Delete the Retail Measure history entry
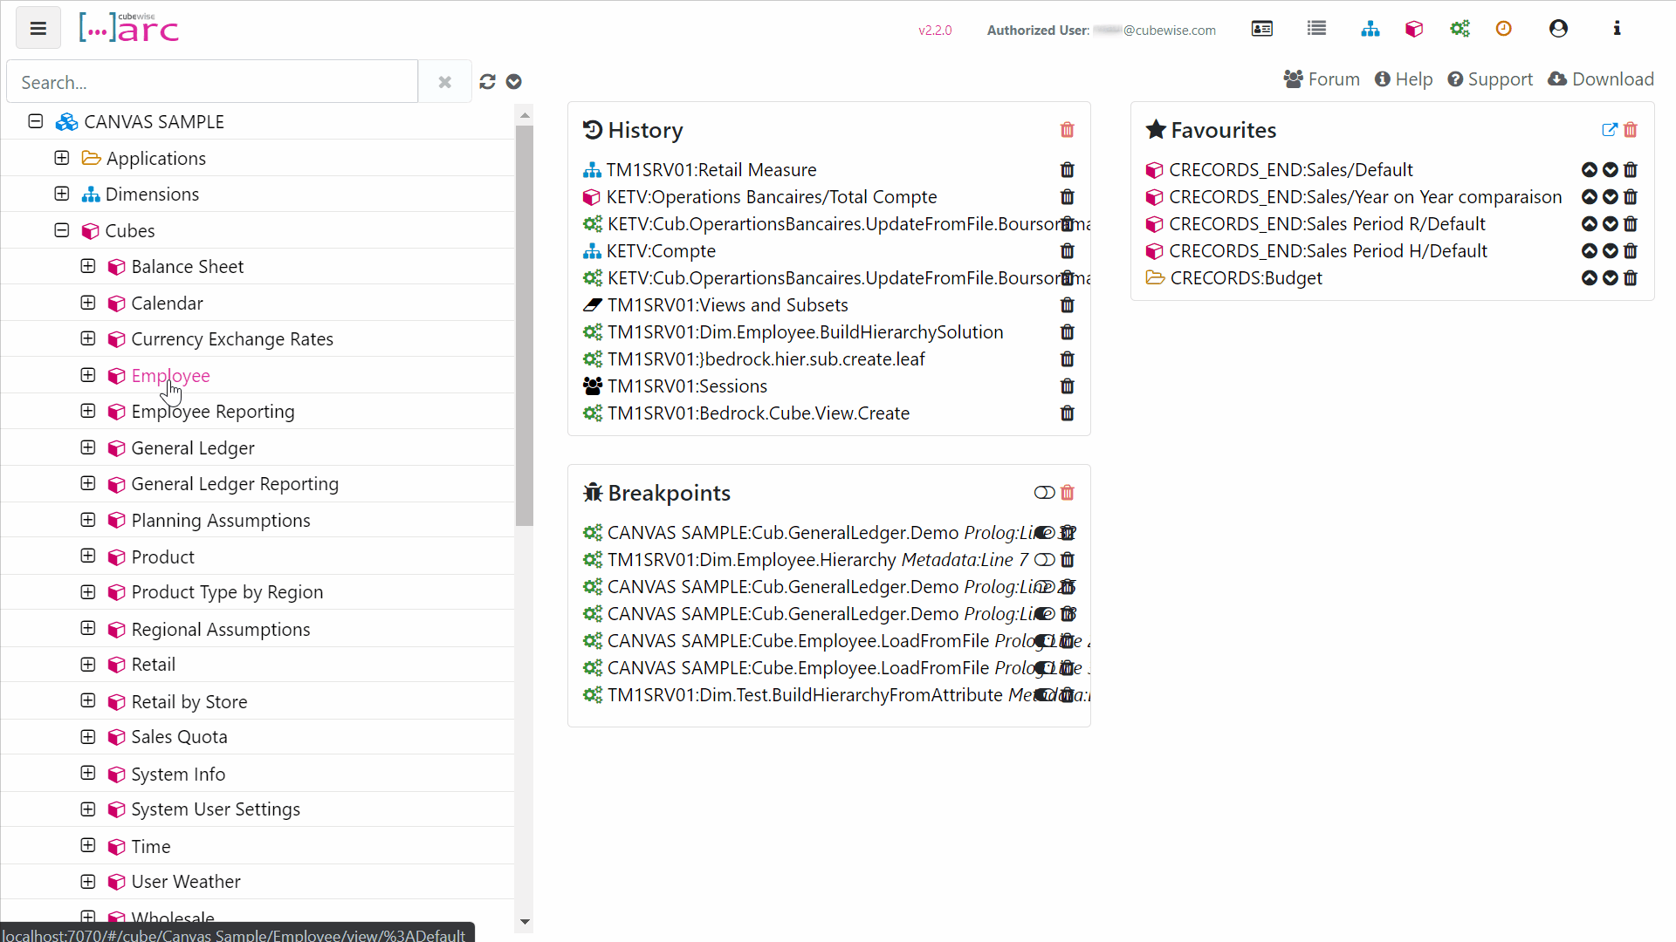Screen dimensions: 1676x942 pos(1067,170)
